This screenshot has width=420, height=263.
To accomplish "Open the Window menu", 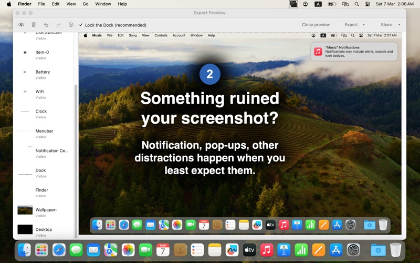I will point(103,4).
